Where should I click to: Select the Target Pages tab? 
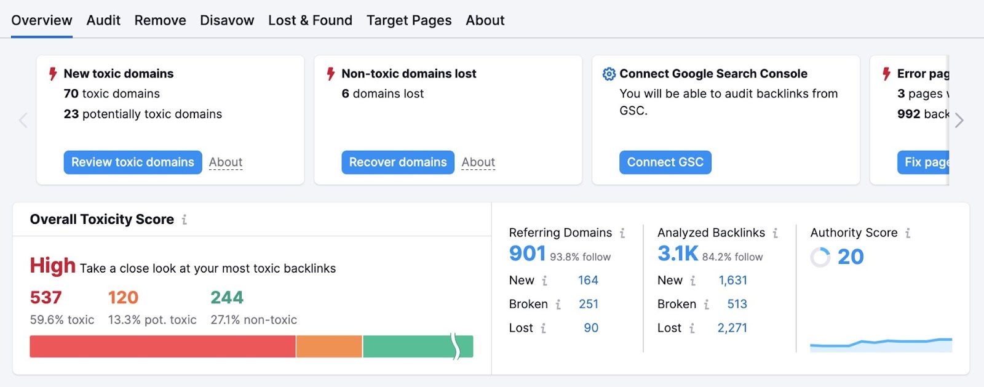(409, 20)
